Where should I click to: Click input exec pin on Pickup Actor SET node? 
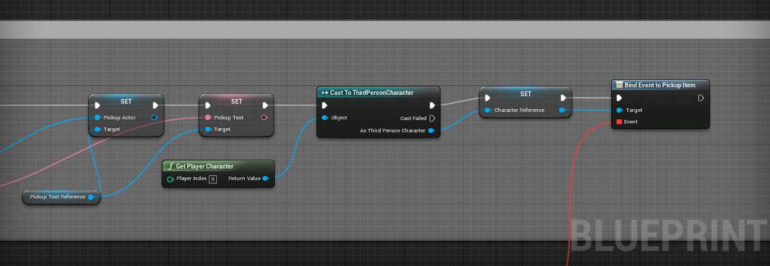coord(98,106)
